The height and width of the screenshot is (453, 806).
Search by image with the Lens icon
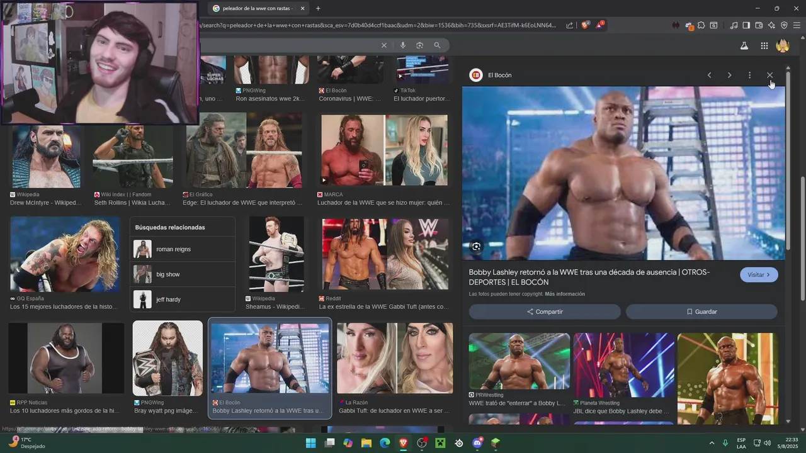tap(419, 45)
